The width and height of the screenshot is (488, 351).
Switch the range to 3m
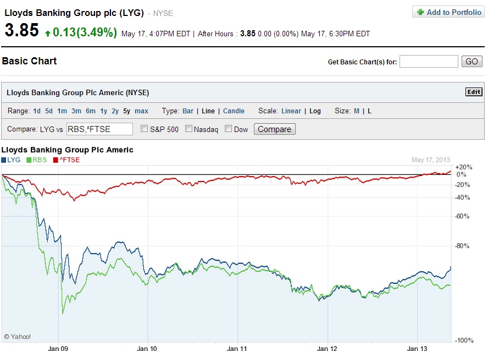click(76, 111)
